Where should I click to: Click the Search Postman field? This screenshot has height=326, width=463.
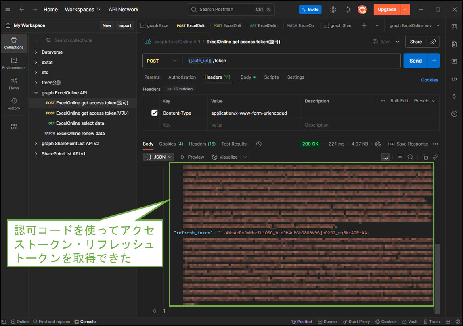[231, 9]
